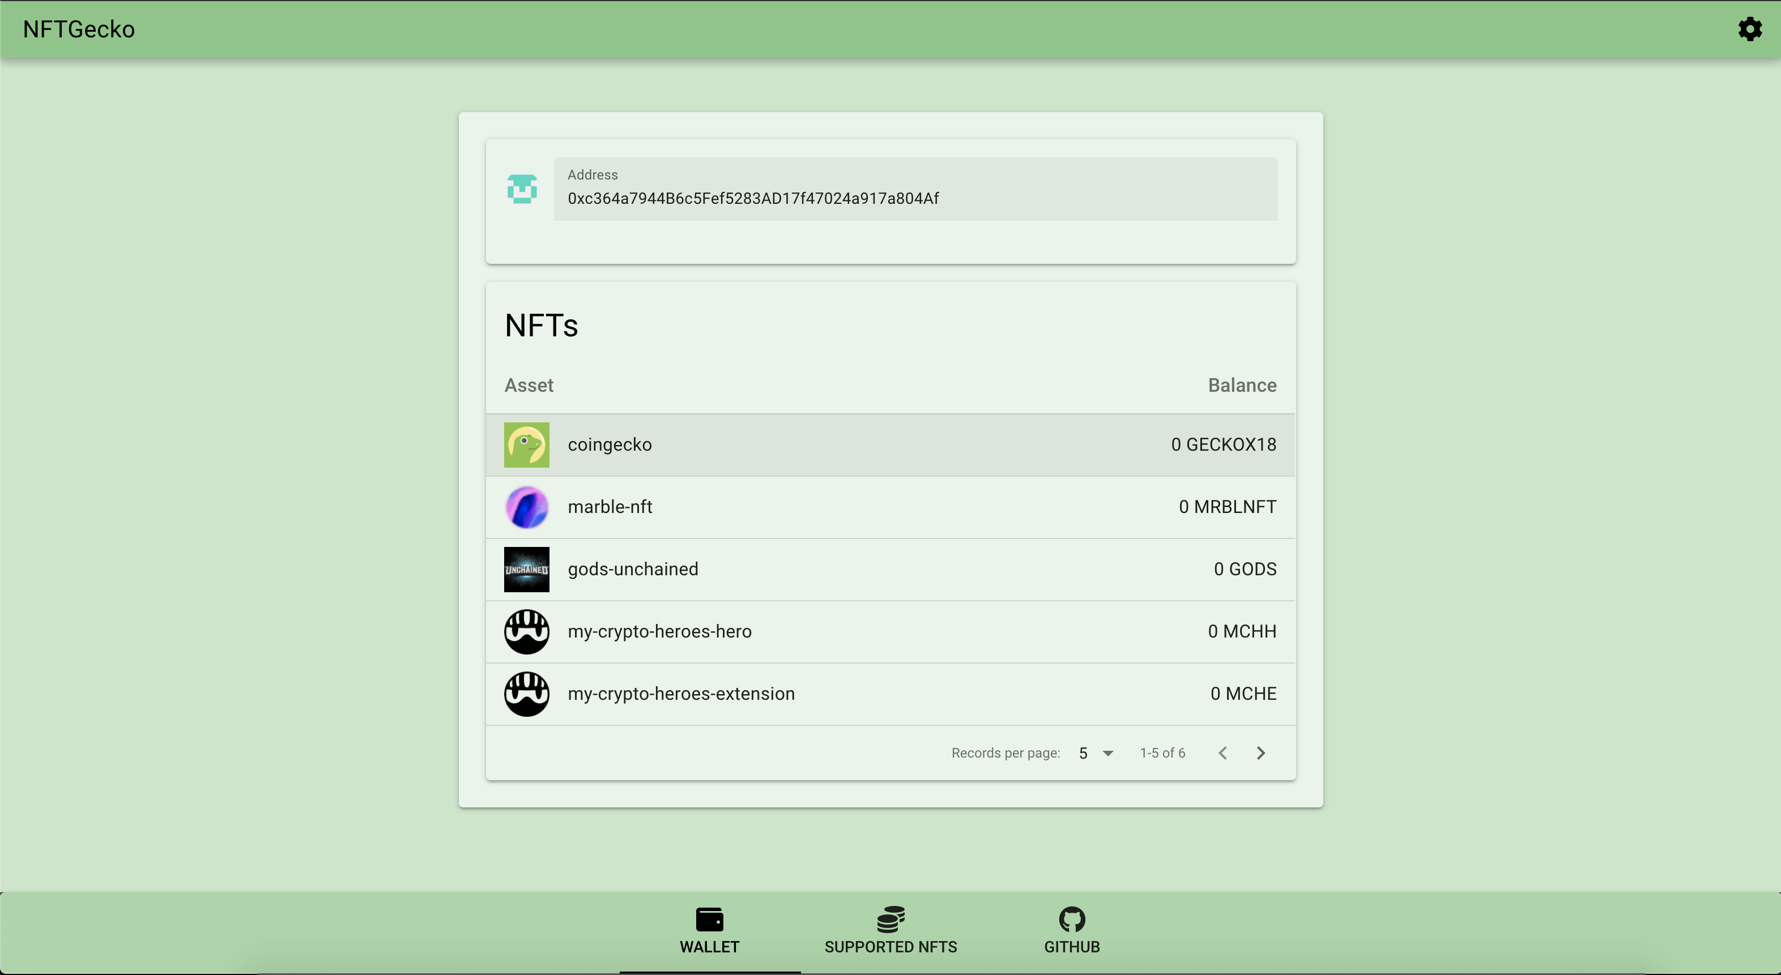Click the marble-nft purple icon

click(526, 507)
